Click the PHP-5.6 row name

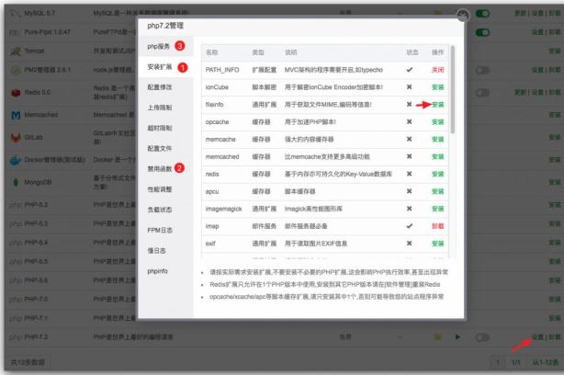click(36, 280)
